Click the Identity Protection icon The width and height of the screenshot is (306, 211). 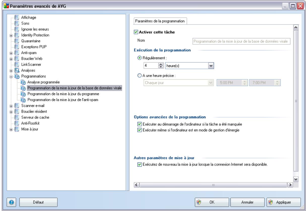tap(17, 35)
